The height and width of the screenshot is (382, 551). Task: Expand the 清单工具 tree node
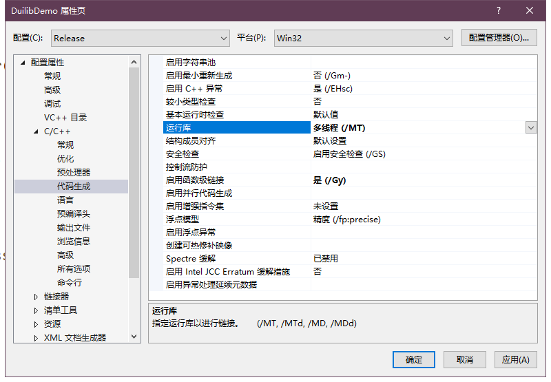click(37, 310)
